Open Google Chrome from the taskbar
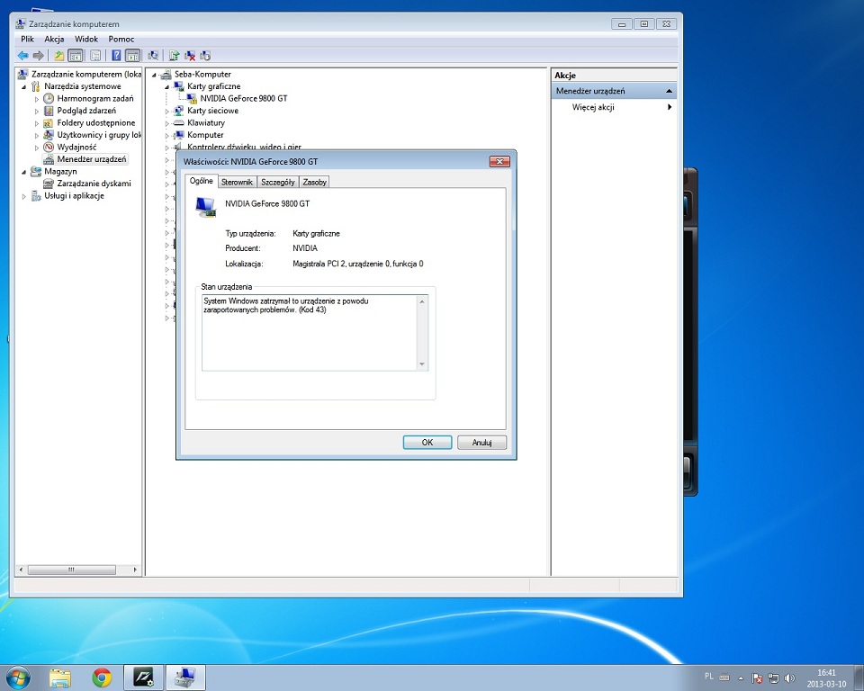The image size is (864, 691). pyautogui.click(x=102, y=677)
